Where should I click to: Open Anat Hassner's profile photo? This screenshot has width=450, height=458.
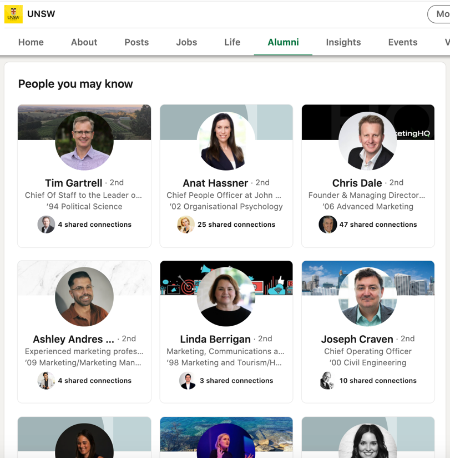(226, 141)
